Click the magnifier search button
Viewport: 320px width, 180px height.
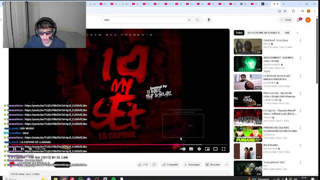[197, 20]
